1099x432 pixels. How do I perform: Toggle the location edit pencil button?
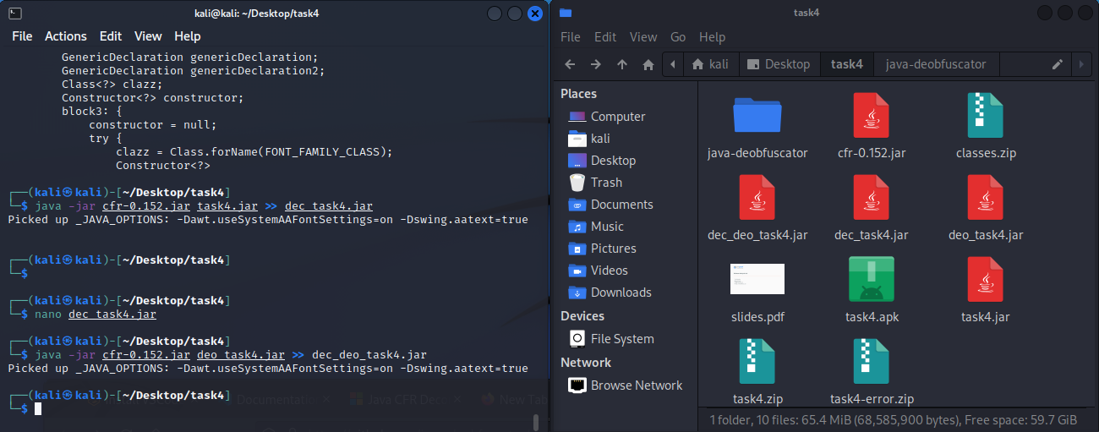(x=1057, y=64)
